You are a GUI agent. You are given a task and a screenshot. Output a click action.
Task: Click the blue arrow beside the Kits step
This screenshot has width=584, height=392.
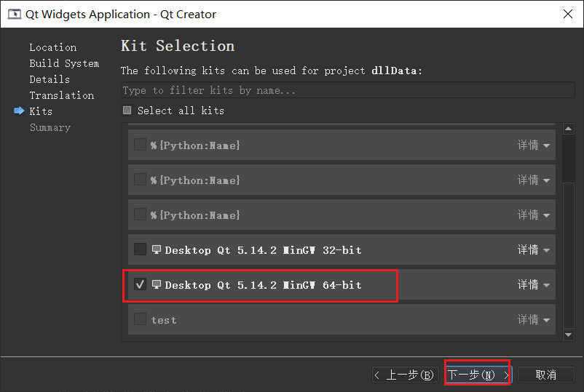coord(19,111)
